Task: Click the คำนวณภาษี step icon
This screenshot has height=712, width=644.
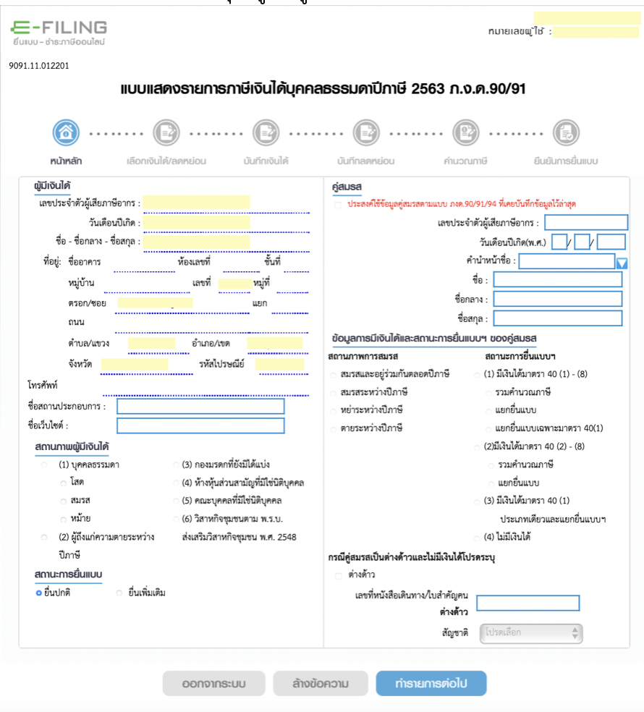Action: pyautogui.click(x=466, y=132)
